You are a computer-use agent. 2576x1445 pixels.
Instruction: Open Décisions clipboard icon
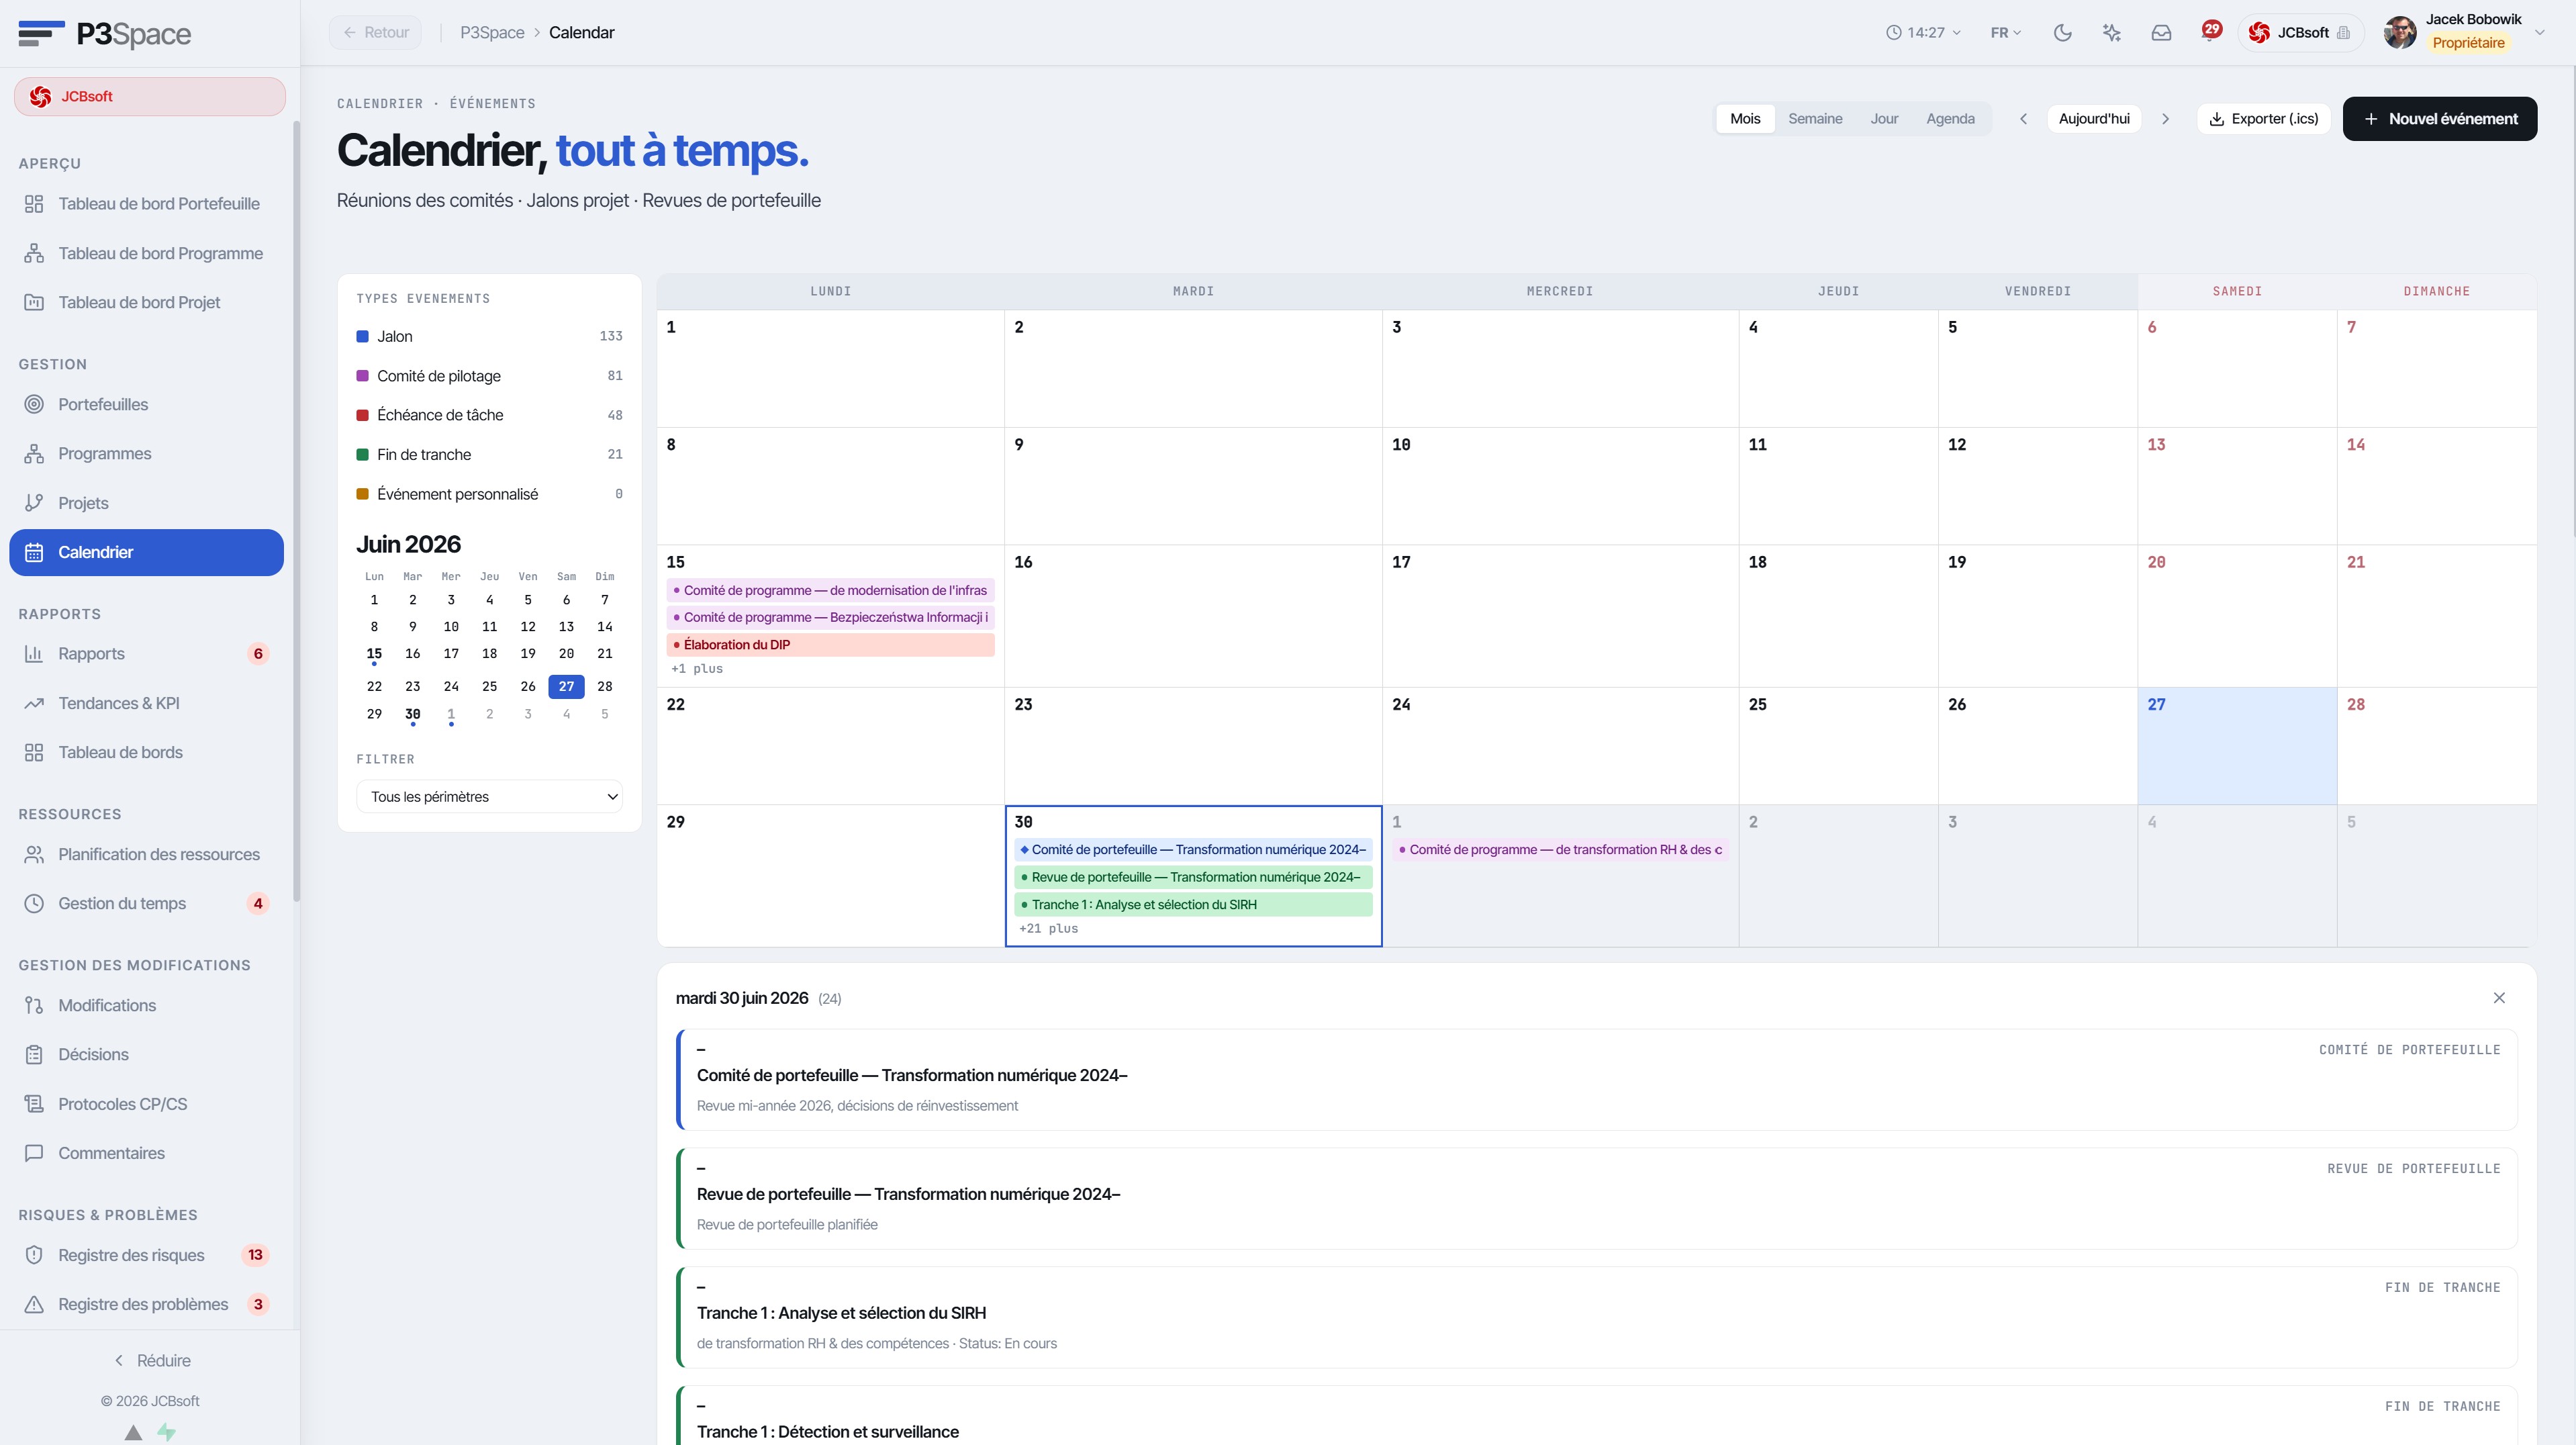(34, 1054)
